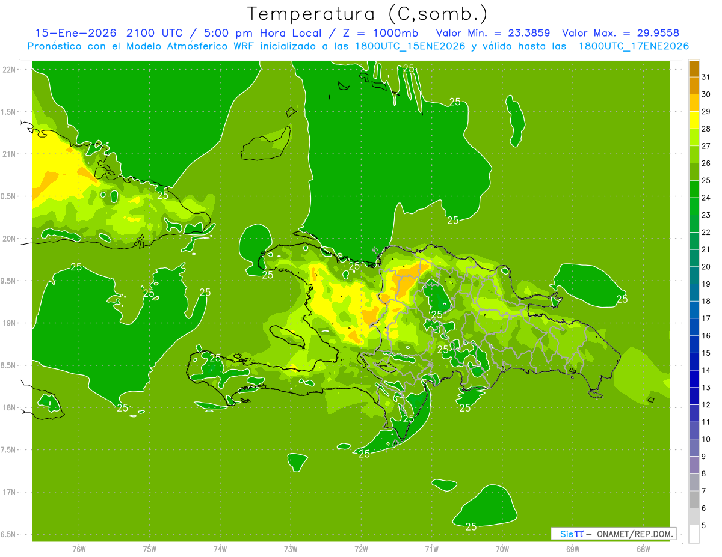Click the number 10 on the color scale
The width and height of the screenshot is (722, 557).
click(x=706, y=439)
